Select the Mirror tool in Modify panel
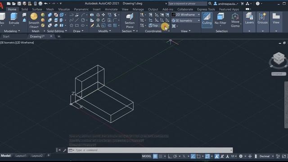The width and height of the screenshot is (288, 162). 92,15
